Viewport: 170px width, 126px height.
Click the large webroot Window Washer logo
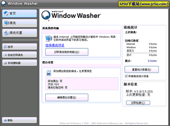[71, 16]
